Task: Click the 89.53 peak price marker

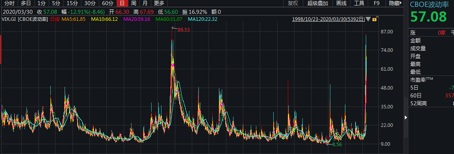Action: (183, 29)
